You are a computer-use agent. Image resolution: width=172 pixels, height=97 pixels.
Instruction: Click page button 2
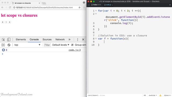[10, 22]
